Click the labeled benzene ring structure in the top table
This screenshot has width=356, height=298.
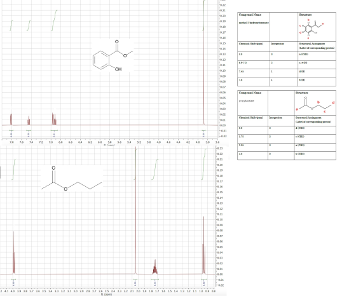click(x=311, y=29)
